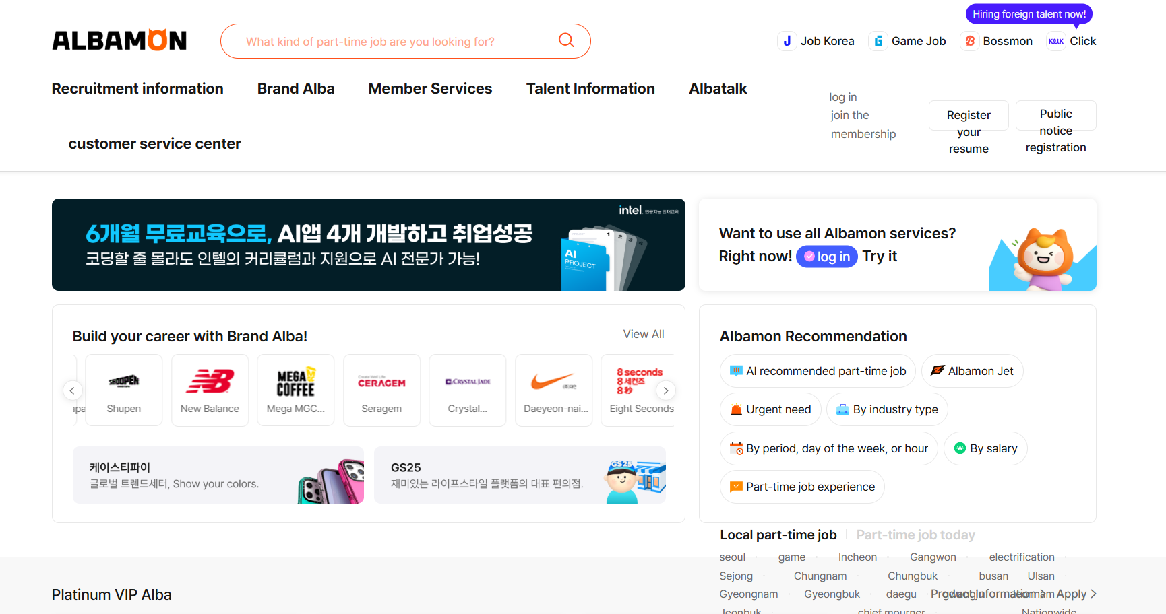Select the Gyeongnam region link
Image resolution: width=1166 pixels, height=614 pixels.
[x=749, y=594]
